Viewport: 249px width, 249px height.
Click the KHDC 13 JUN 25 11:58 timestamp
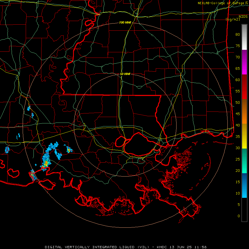[x=182, y=247]
